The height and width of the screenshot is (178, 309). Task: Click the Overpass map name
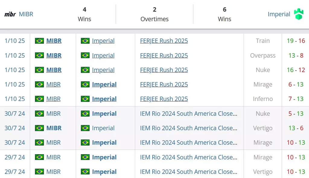[x=263, y=56]
